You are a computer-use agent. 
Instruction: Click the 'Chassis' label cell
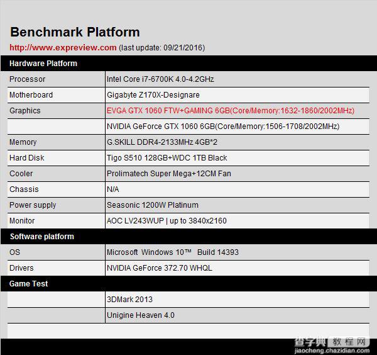coord(56,189)
